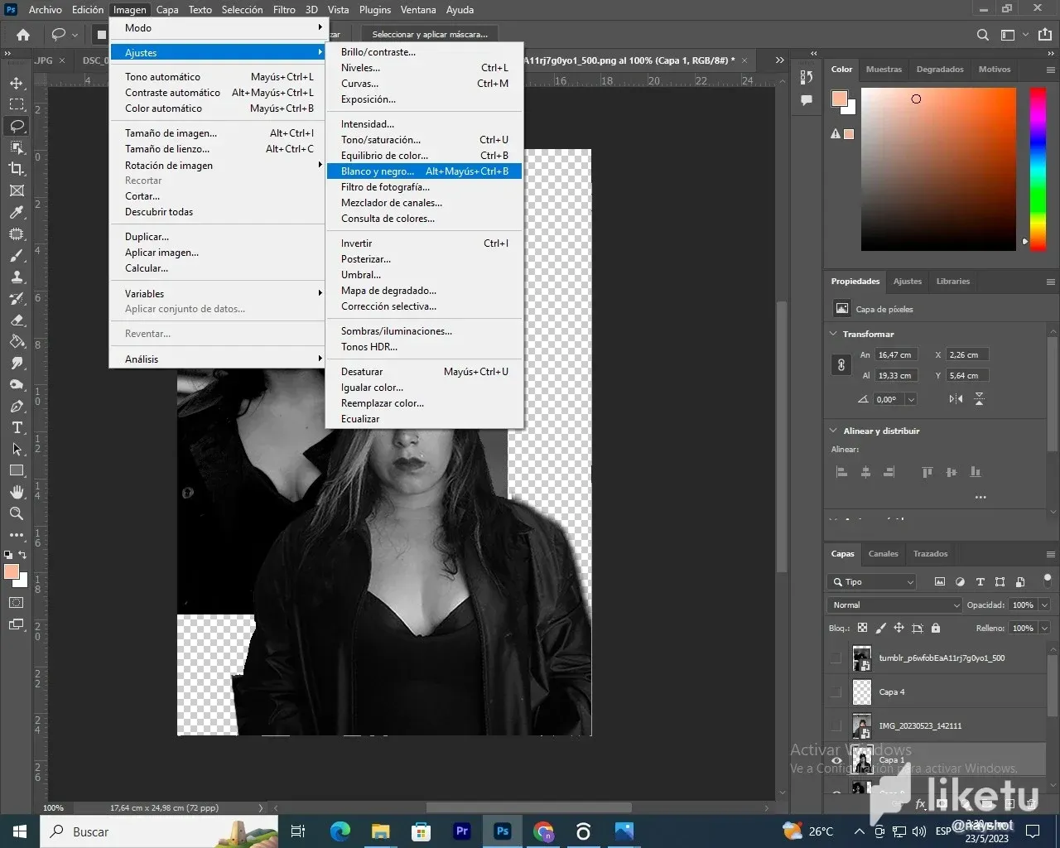Select the Hand tool
The image size is (1060, 848).
tap(17, 492)
